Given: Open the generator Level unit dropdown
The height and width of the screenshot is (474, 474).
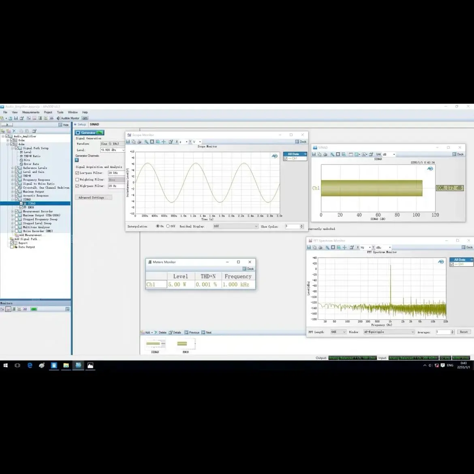Looking at the screenshot, I should click(123, 150).
